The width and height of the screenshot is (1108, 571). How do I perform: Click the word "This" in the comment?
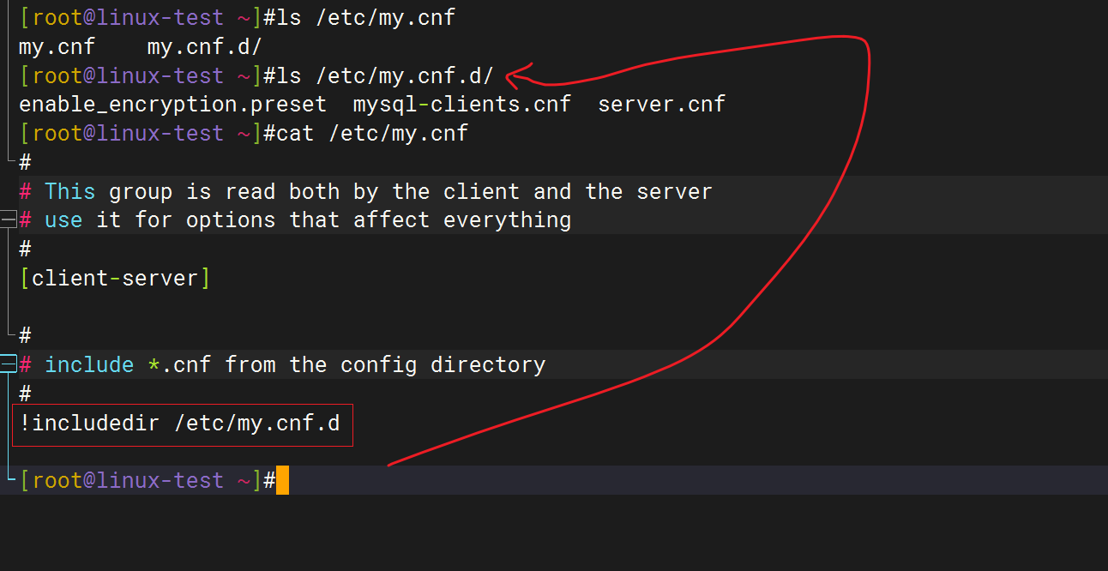click(x=69, y=191)
